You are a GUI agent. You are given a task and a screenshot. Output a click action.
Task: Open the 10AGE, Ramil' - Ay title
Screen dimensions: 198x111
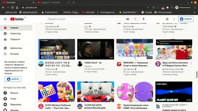[93, 63]
